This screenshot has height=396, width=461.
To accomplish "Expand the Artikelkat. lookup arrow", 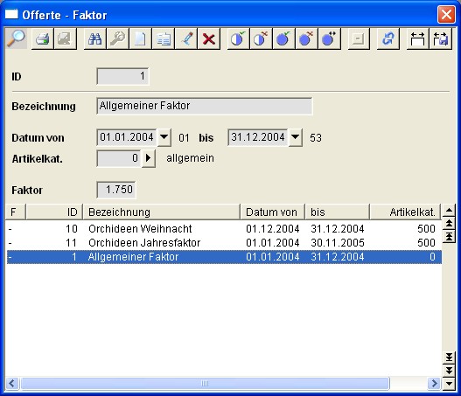I will [x=149, y=158].
